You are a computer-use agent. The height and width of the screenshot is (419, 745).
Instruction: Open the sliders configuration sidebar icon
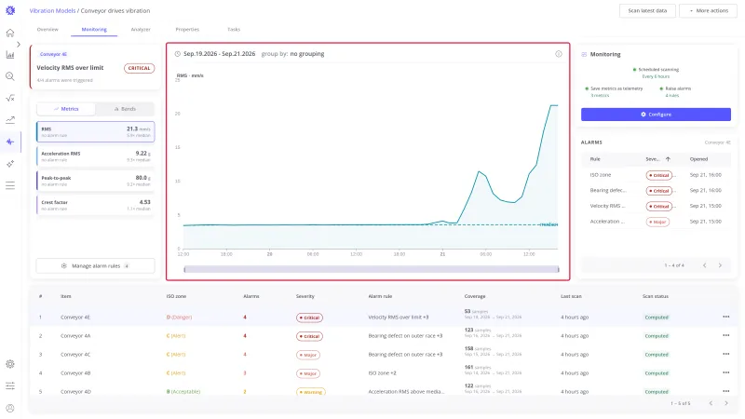10,385
